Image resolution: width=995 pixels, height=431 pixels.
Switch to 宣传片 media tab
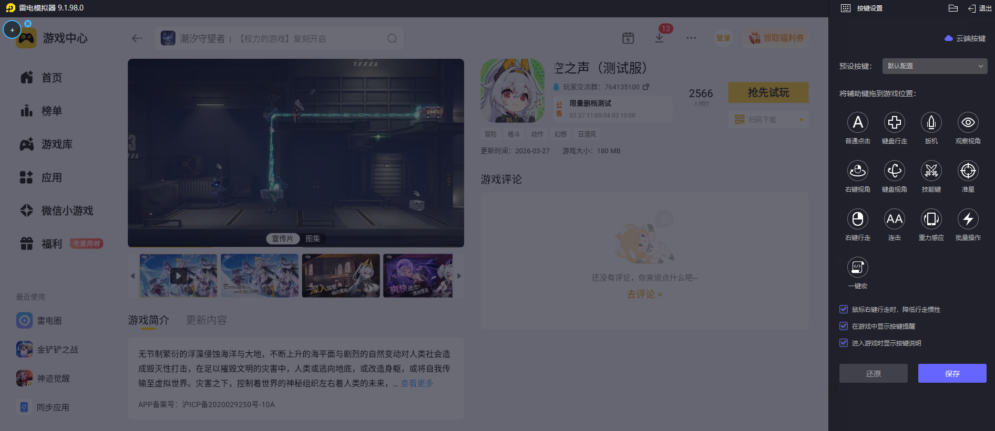coord(283,239)
